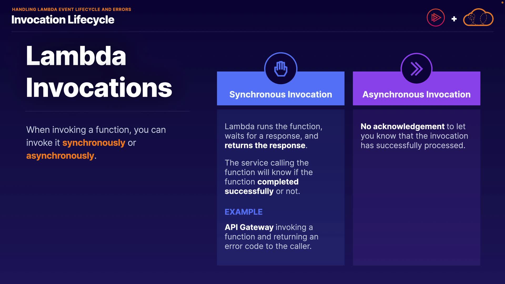Click the Invocation Lifecycle slide title
Viewport: 505px width, 284px height.
click(63, 20)
